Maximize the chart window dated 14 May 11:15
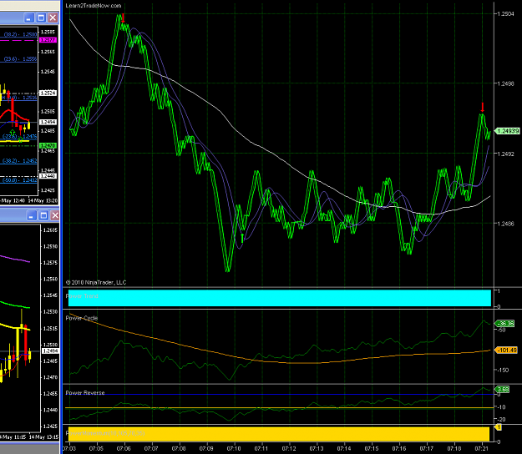This screenshot has height=454, width=522. tap(43, 215)
